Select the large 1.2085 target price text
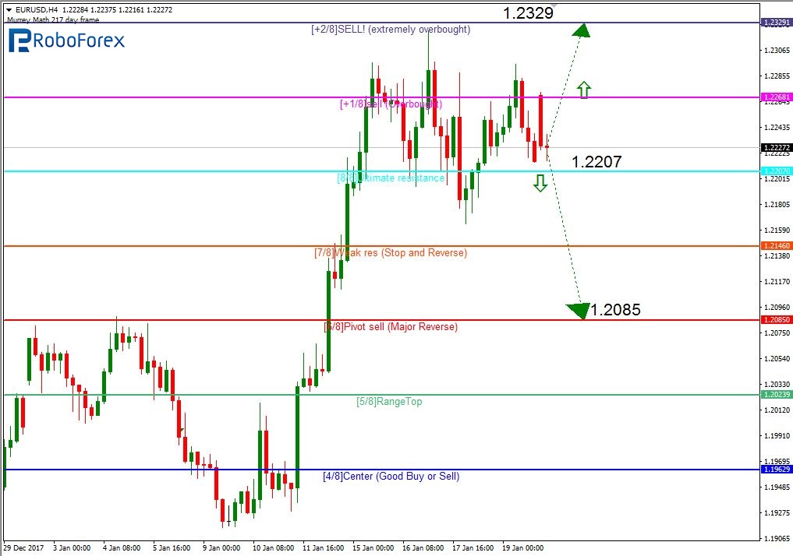The width and height of the screenshot is (793, 556). tap(615, 310)
